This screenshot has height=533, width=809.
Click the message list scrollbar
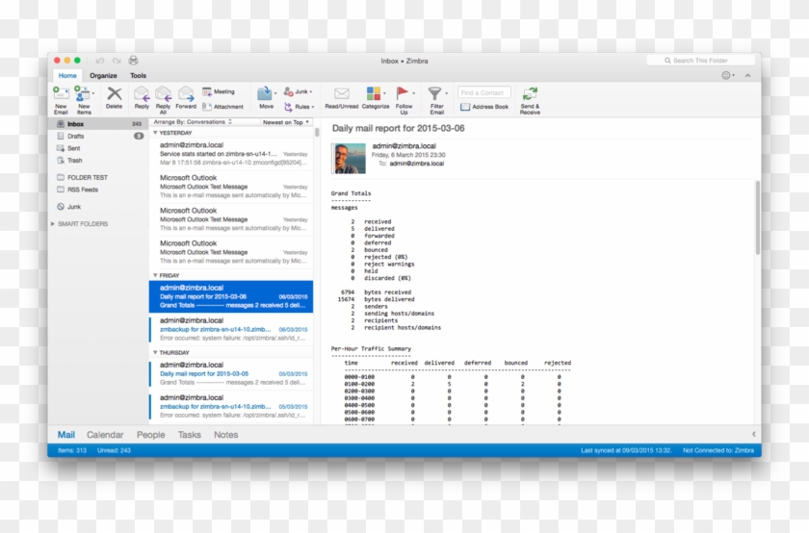[x=317, y=133]
